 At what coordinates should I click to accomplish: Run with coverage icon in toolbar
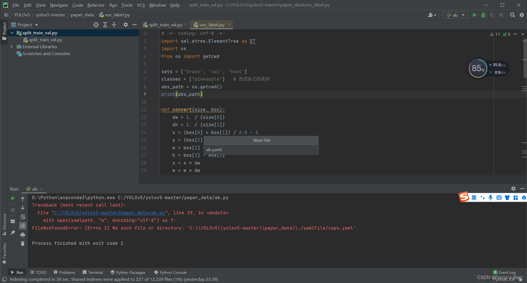(x=492, y=15)
